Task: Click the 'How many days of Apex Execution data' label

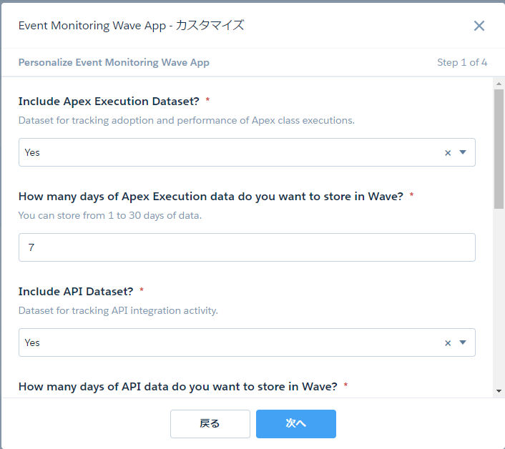Action: [x=210, y=197]
